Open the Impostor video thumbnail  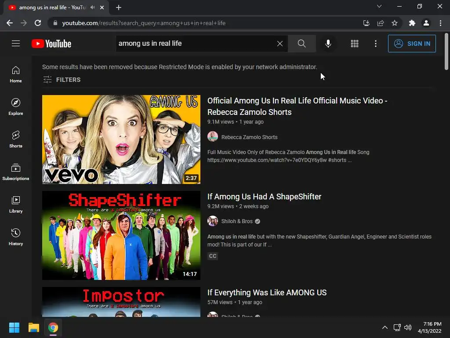tap(121, 302)
